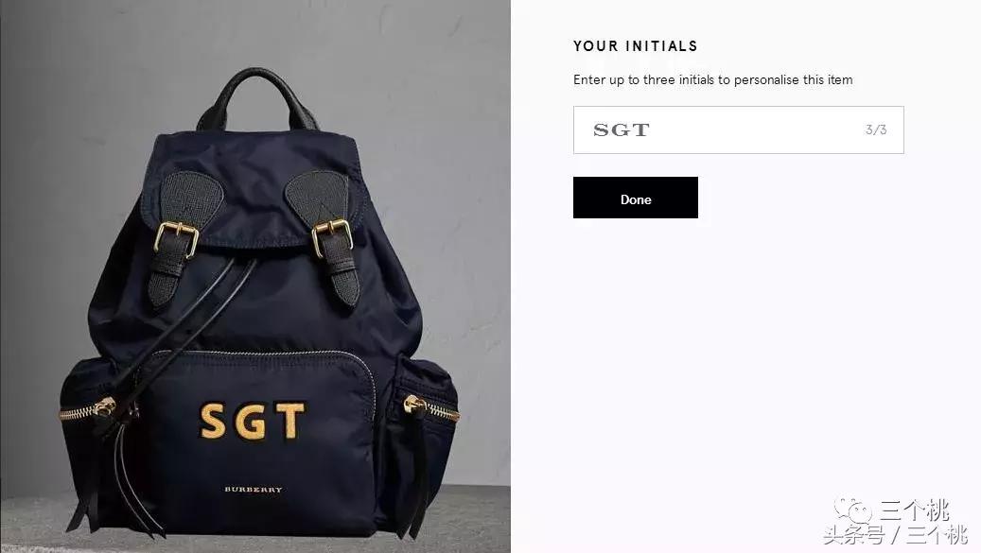Click the YOUR INITIALS heading
Image resolution: width=981 pixels, height=553 pixels.
click(635, 46)
